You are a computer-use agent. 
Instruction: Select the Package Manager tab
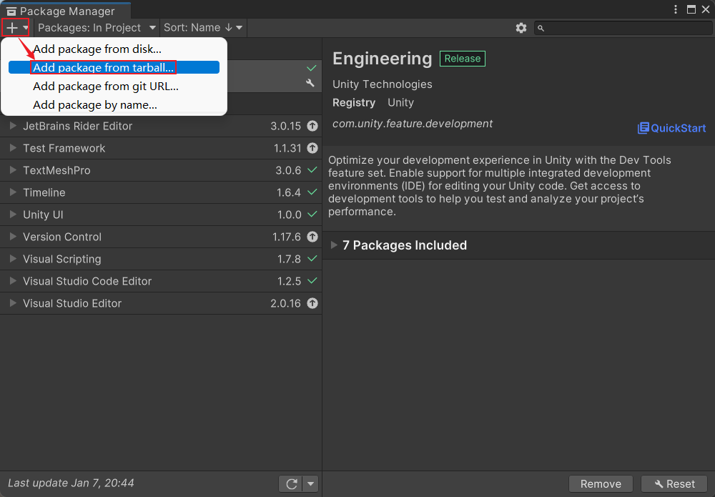[66, 11]
